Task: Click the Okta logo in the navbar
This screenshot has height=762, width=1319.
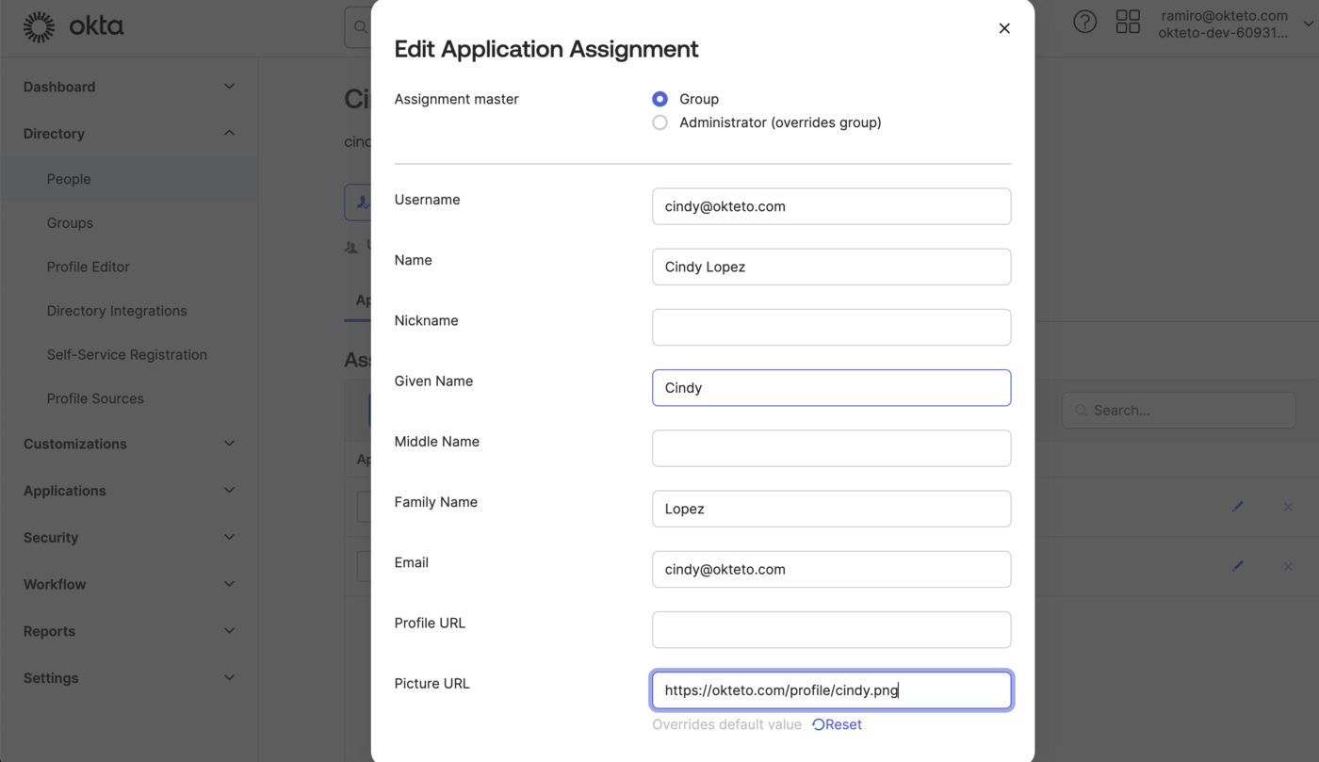Action: 73,25
